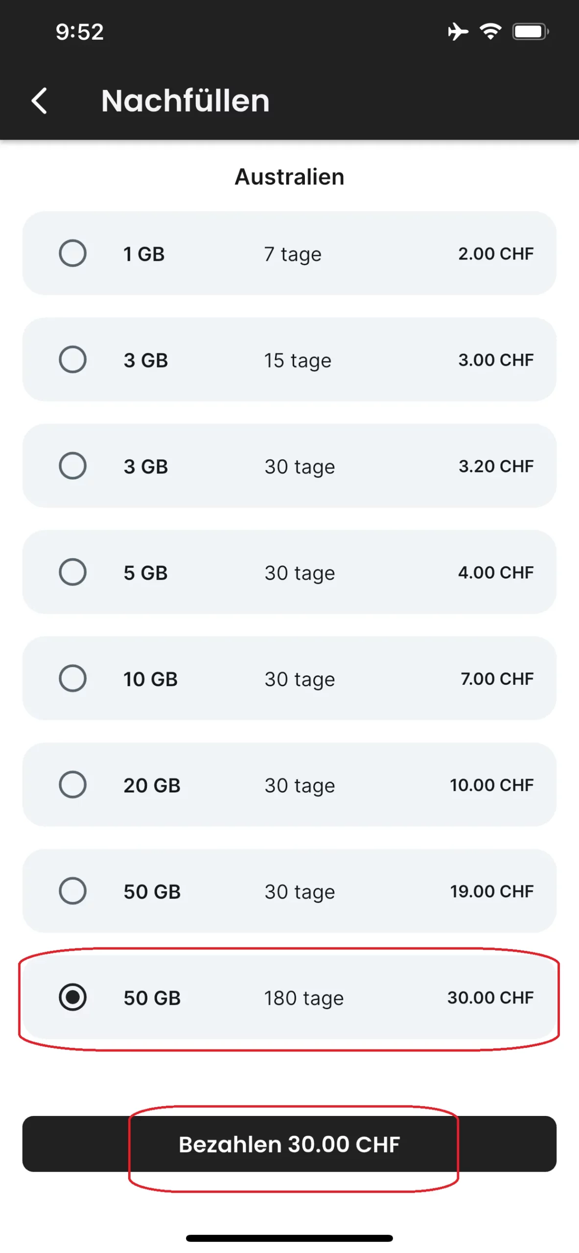
Task: Tap the selected 50 GB 180 tage radio
Action: 72,997
